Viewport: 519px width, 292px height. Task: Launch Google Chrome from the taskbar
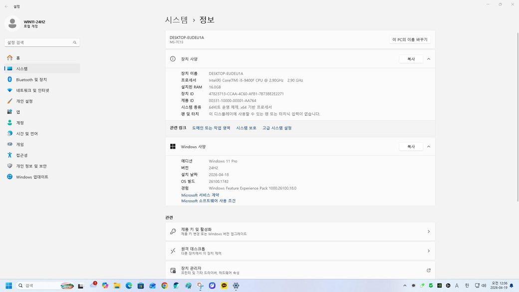164,286
